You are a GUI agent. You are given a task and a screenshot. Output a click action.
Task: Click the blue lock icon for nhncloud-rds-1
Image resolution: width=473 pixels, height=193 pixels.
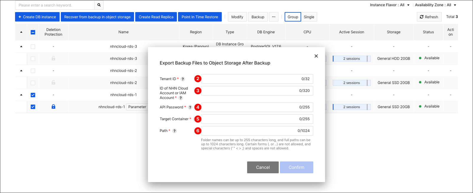[53, 107]
